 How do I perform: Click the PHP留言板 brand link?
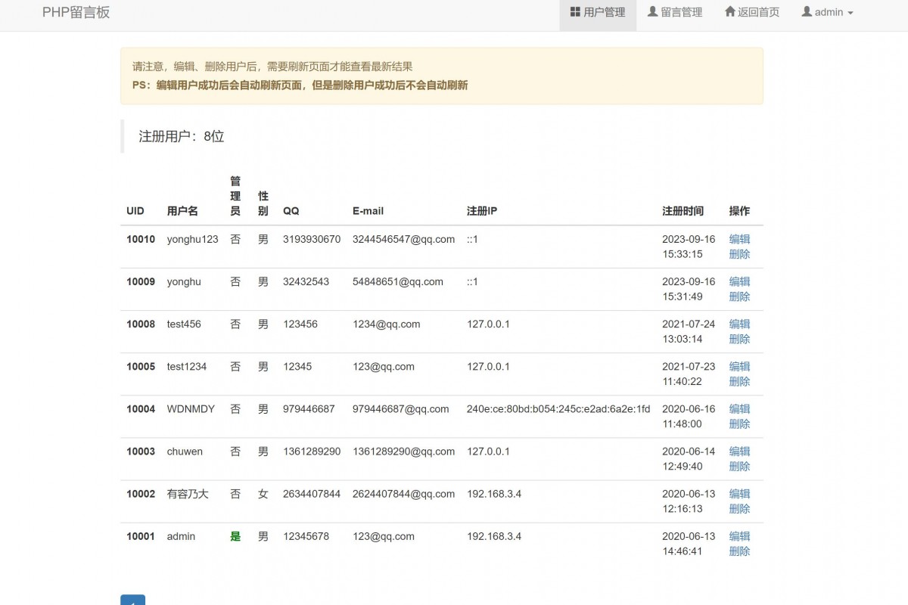click(76, 12)
